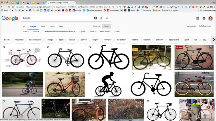
Task: Open the MIT Log bookmark
Action: [x=77, y=10]
